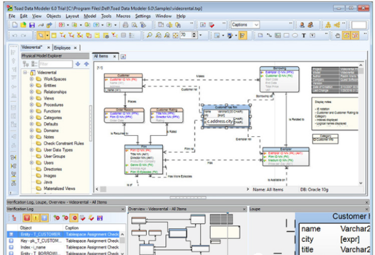Toggle the first highlighted display-mode button near toolbar end

(346, 36)
